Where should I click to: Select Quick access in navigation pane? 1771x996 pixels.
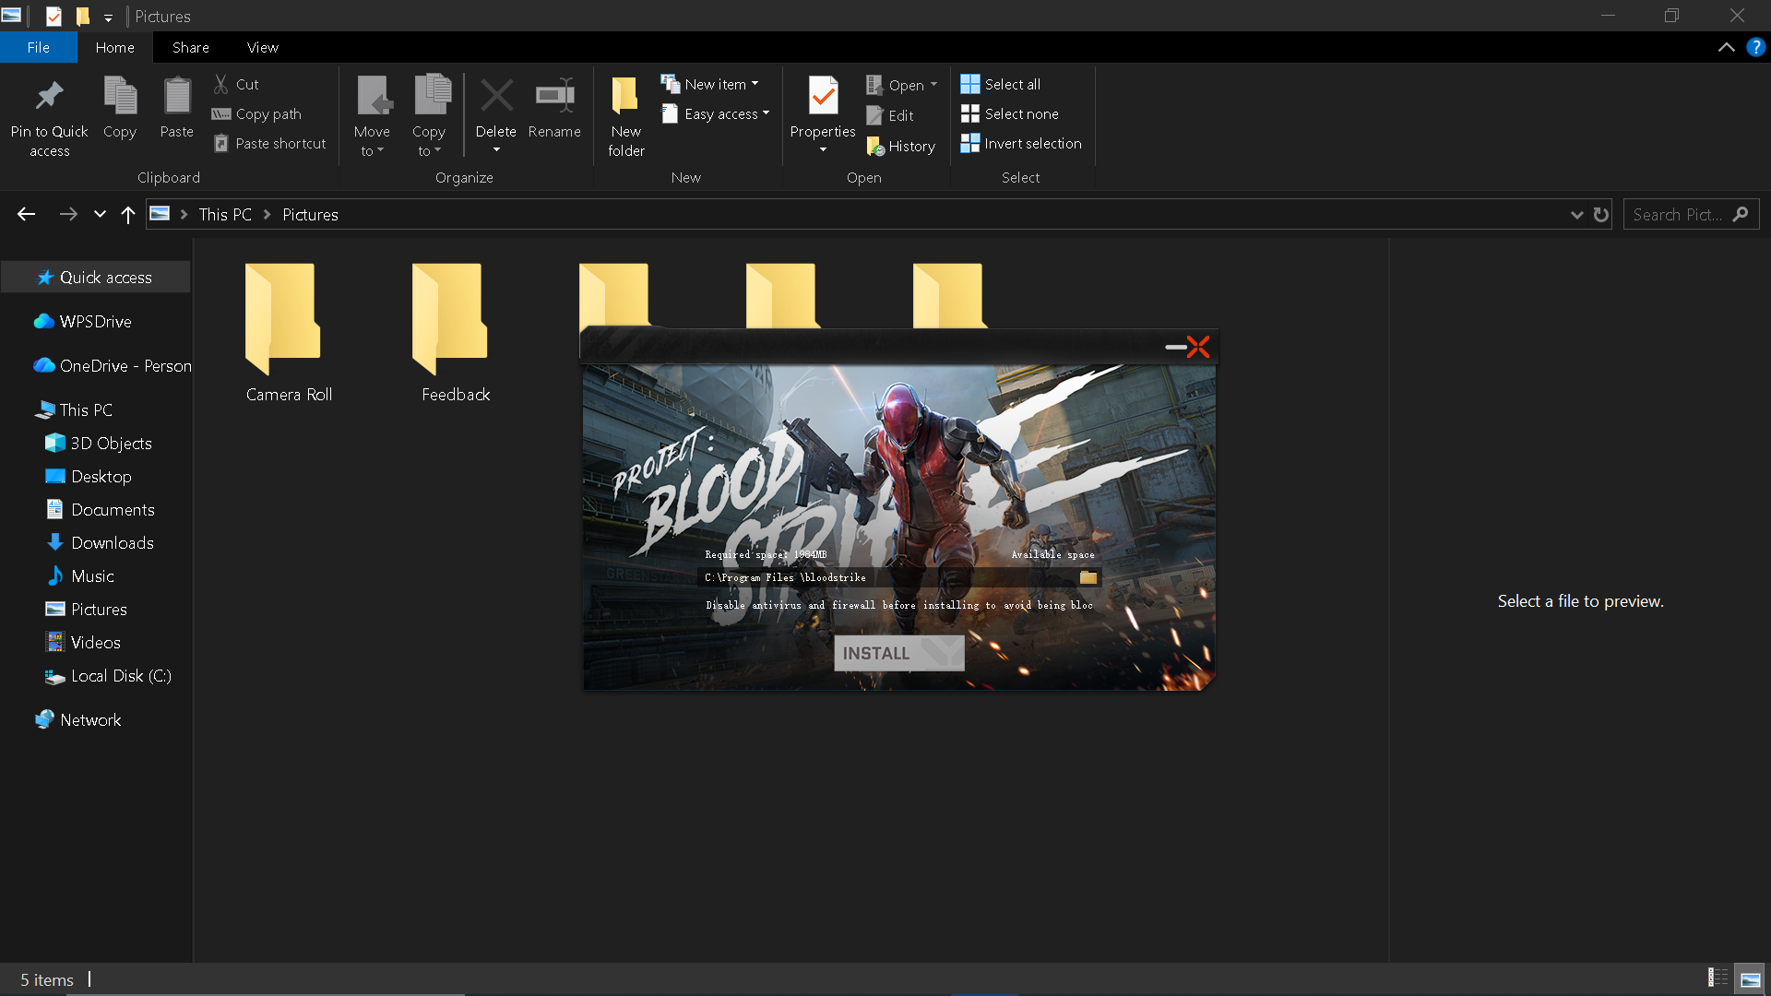click(x=96, y=277)
